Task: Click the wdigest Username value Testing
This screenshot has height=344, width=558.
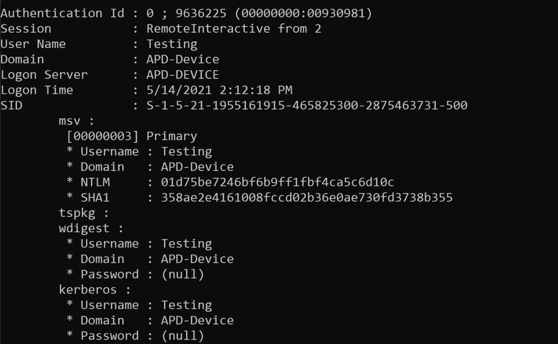Action: tap(187, 244)
